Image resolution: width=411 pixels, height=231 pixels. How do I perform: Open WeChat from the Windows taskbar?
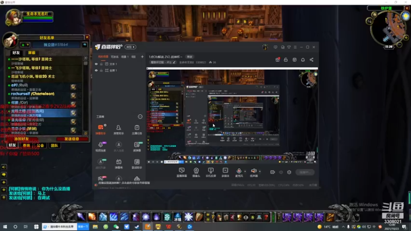(x=116, y=226)
